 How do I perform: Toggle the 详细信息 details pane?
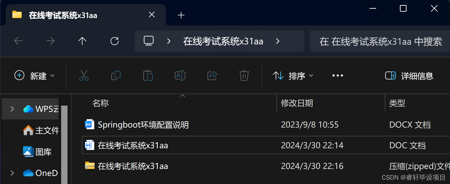tap(409, 76)
